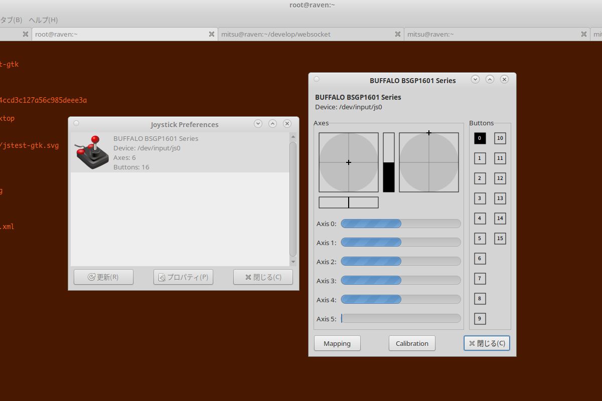This screenshot has height=401, width=602.
Task: Click button indicator 0
Action: pos(480,138)
